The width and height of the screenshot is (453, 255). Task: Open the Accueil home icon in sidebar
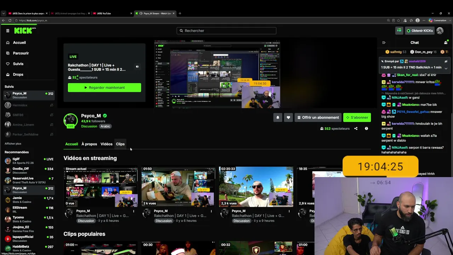pos(8,42)
